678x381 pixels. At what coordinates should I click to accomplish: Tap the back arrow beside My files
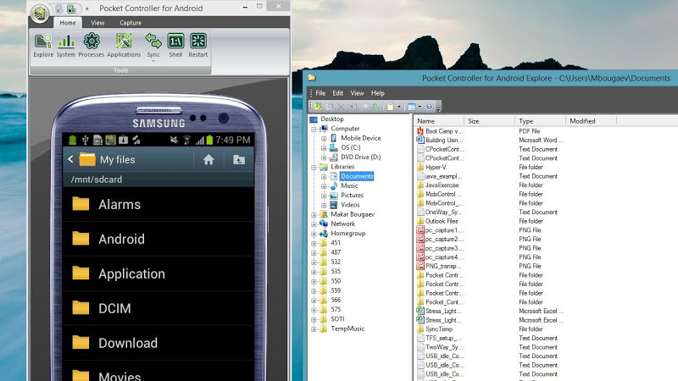[71, 159]
